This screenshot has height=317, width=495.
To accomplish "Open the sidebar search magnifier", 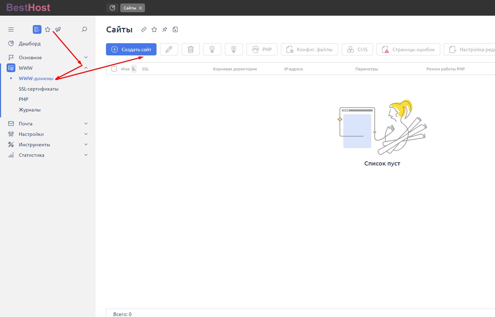I will pos(84,30).
